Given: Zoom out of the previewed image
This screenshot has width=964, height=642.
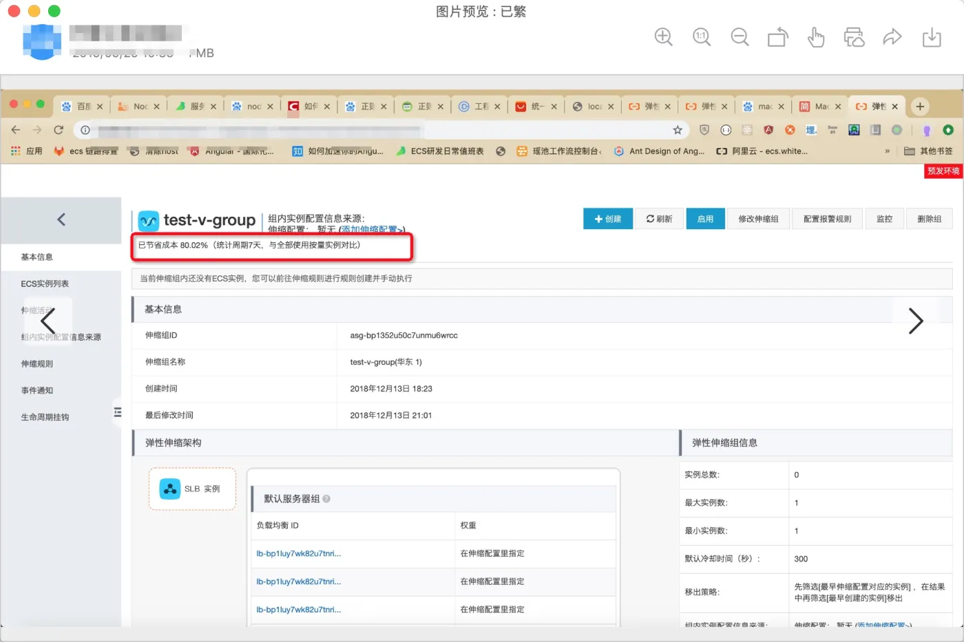Looking at the screenshot, I should tap(740, 37).
